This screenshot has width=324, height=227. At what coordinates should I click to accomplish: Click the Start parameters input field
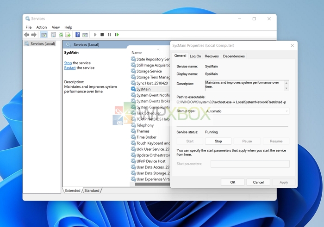[250, 164]
